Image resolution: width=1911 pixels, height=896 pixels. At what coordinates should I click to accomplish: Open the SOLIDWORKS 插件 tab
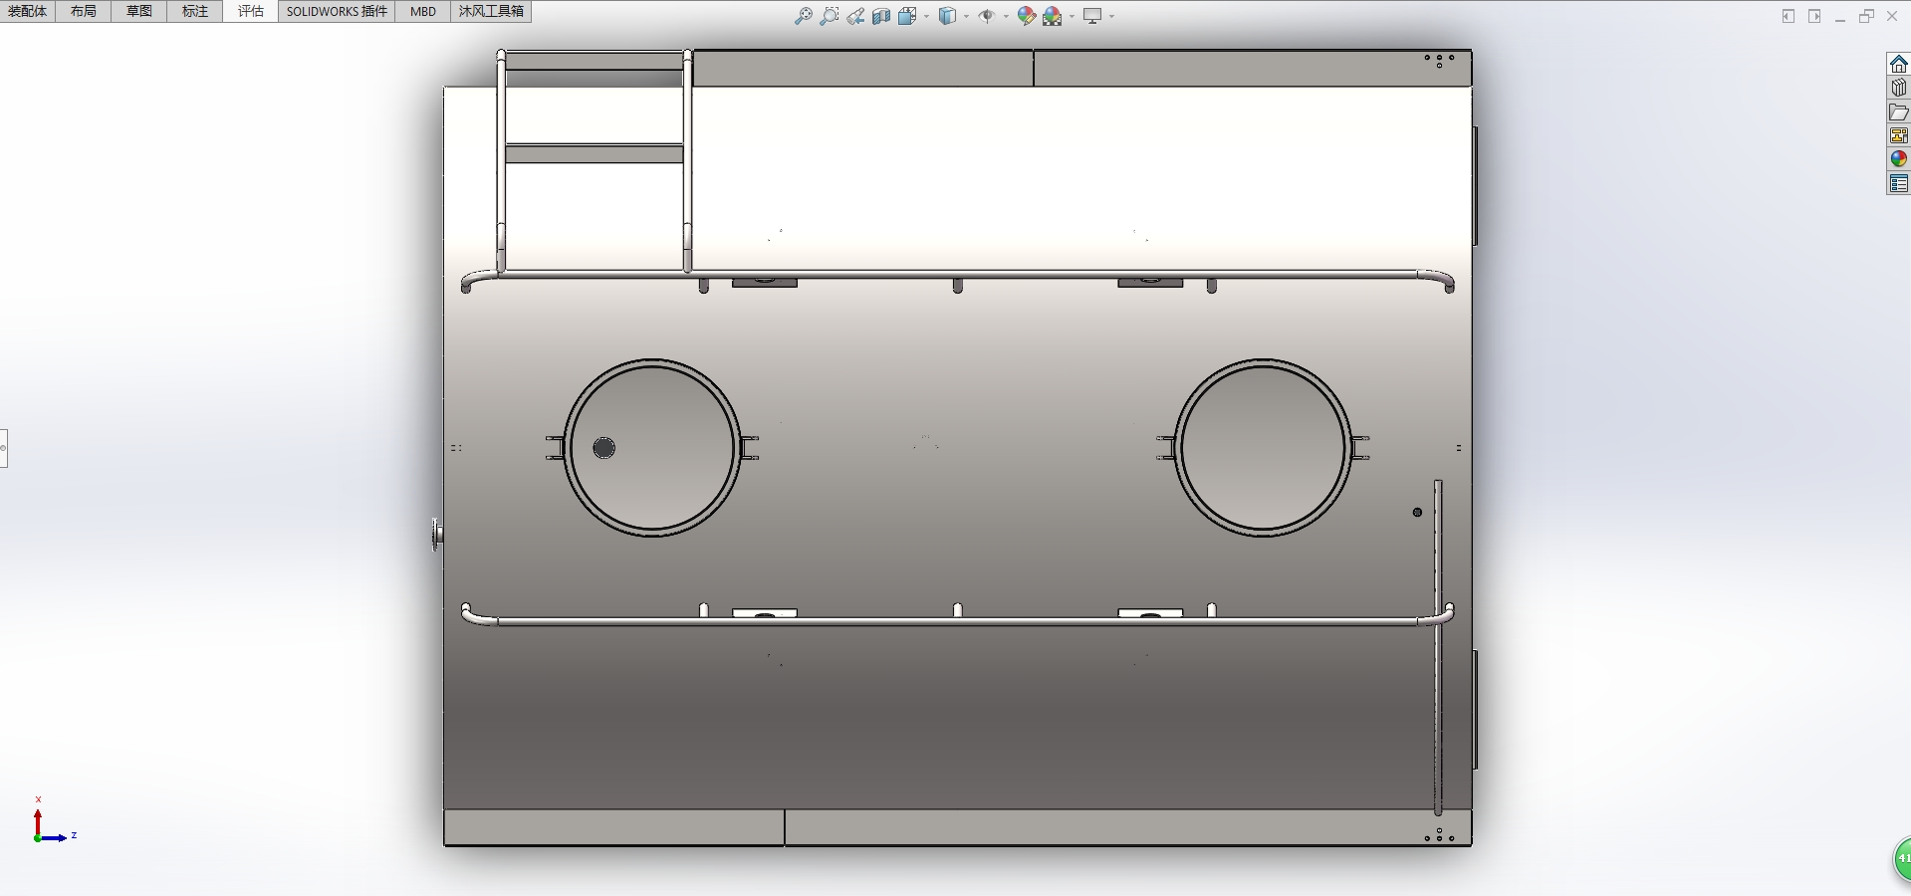pyautogui.click(x=337, y=11)
